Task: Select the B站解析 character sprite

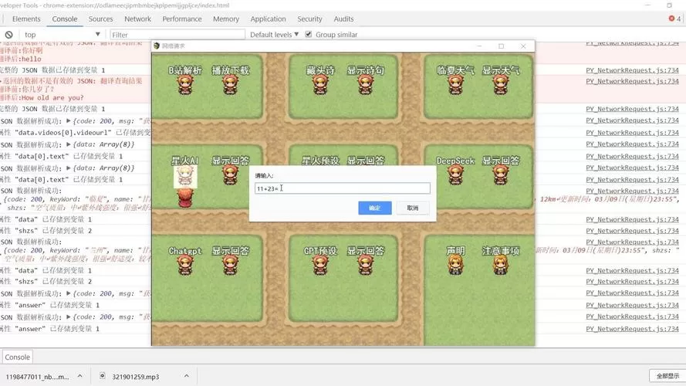Action: pyautogui.click(x=185, y=85)
